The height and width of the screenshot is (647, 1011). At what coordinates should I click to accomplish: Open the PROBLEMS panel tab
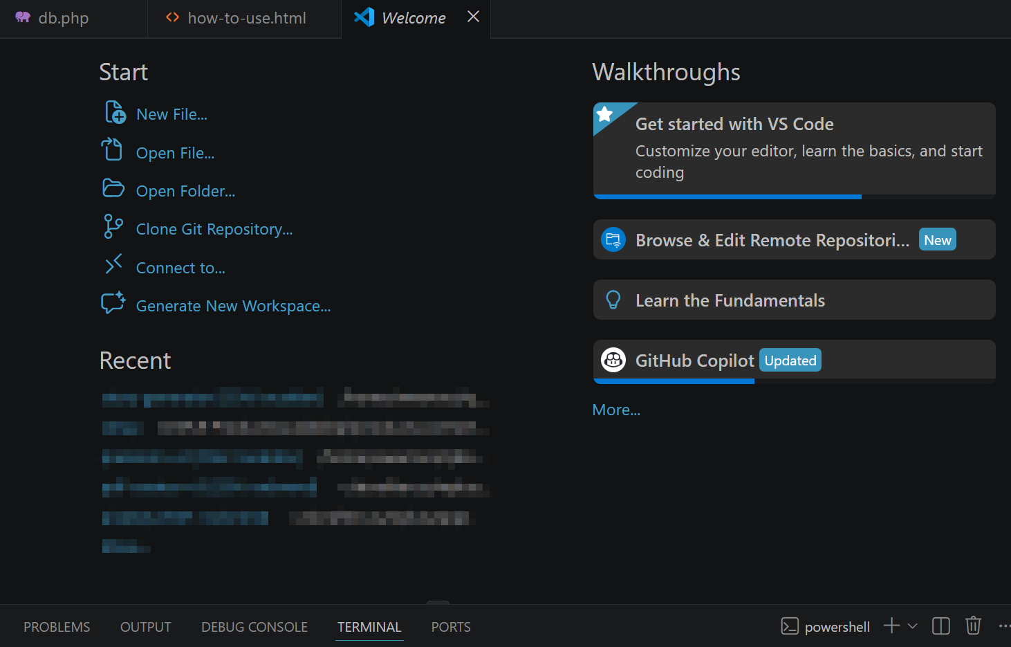57,627
